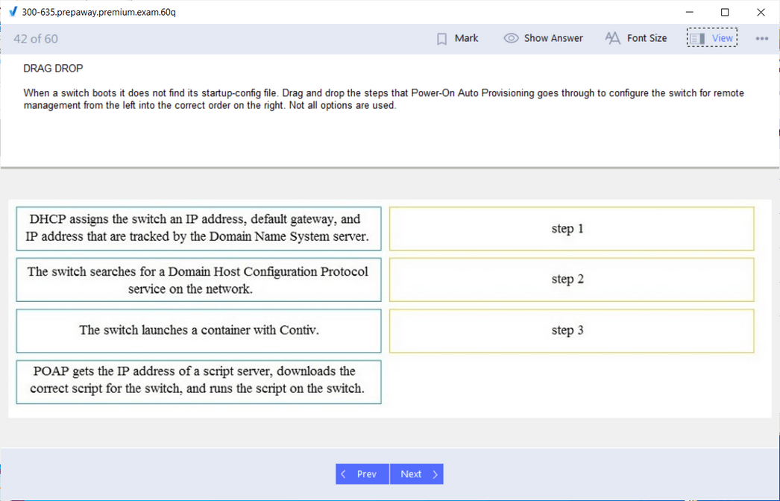The width and height of the screenshot is (780, 501).
Task: Click the View label text
Action: click(722, 38)
